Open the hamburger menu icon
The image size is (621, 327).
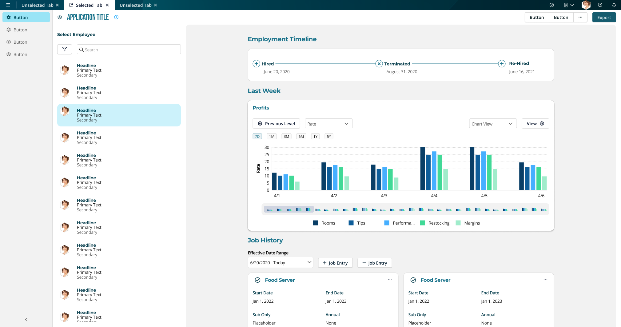8,5
